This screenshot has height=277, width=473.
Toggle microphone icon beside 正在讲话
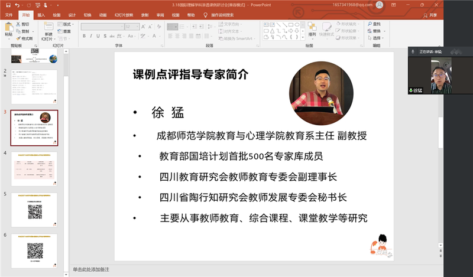coord(413,52)
